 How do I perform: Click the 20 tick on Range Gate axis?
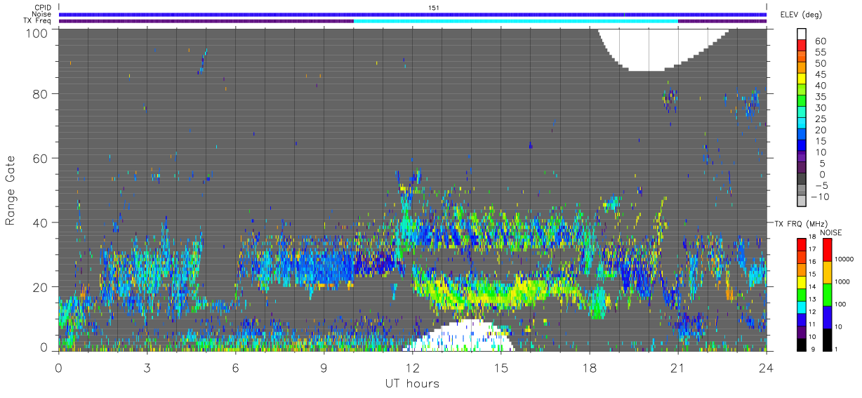coord(40,287)
